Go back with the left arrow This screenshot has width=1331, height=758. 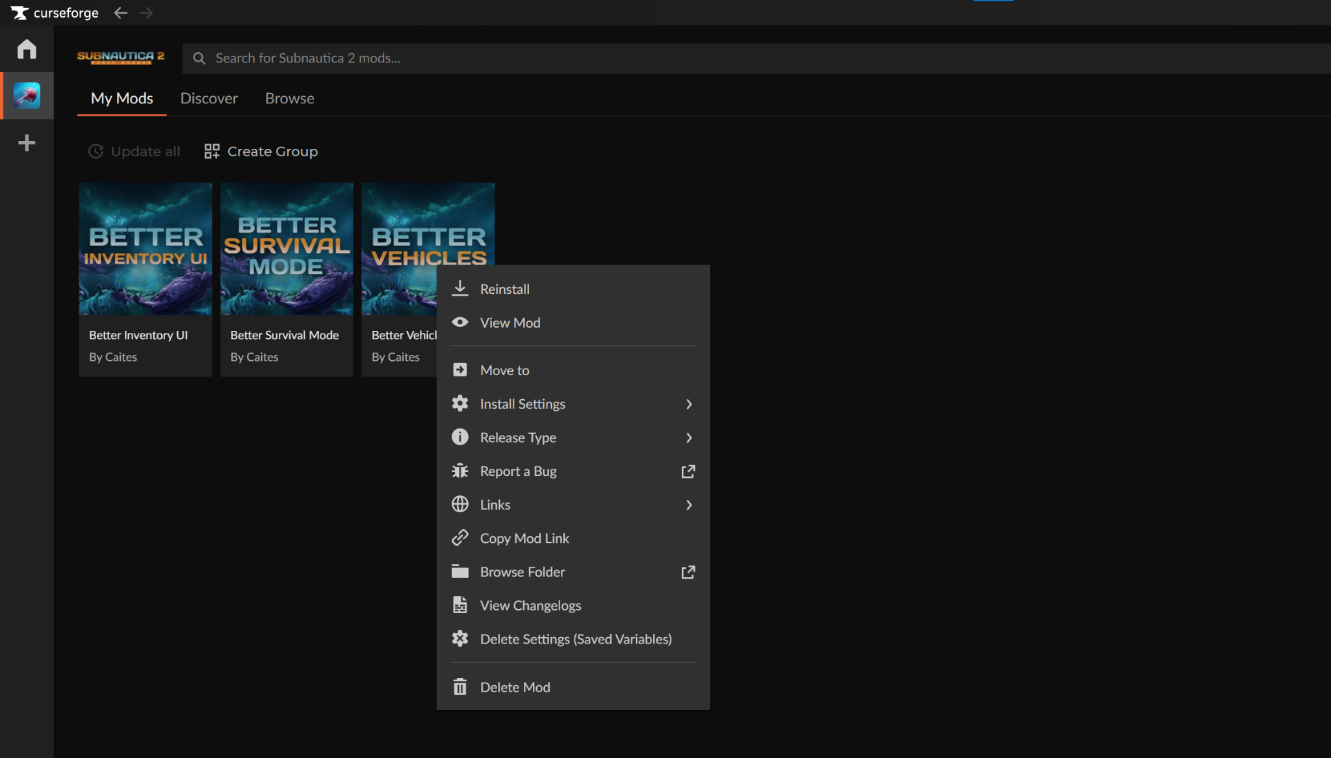120,13
